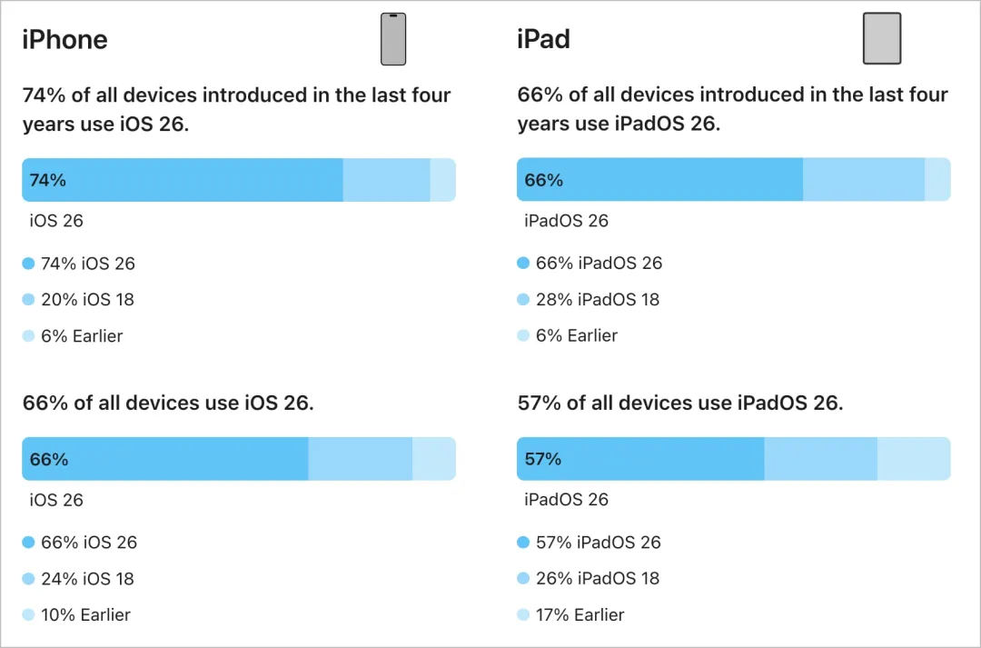Click the iPhone 6% Earlier legend dot
The image size is (981, 648).
pos(28,336)
